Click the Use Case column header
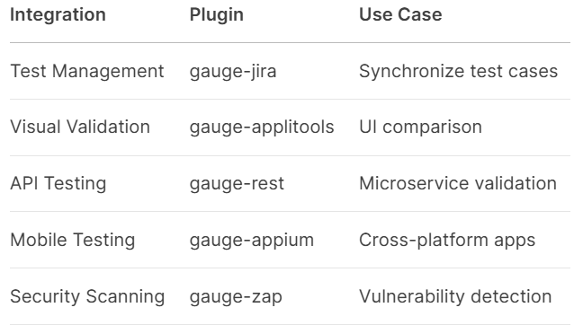The height and width of the screenshot is (325, 583). 400,15
